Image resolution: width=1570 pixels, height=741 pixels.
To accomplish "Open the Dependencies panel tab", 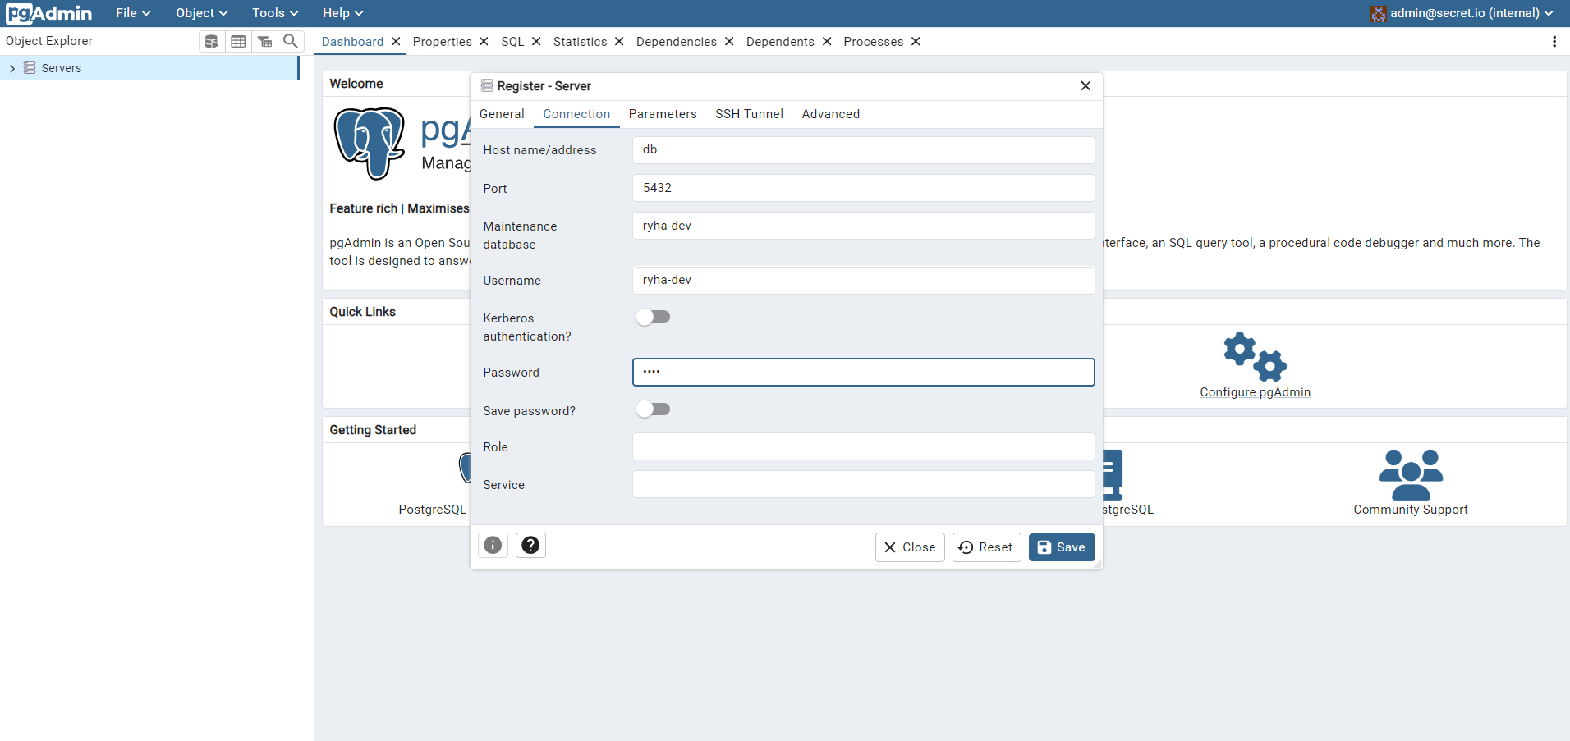I will pos(676,42).
